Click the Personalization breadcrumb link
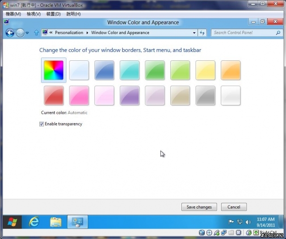This screenshot has width=286, height=239. point(69,33)
